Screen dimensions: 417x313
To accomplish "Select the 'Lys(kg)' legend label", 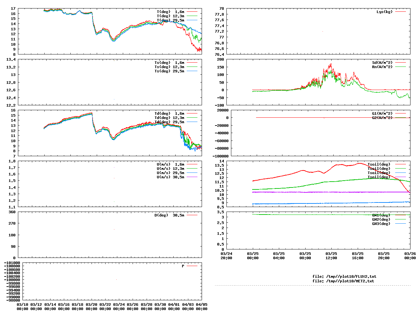I will tap(384, 12).
